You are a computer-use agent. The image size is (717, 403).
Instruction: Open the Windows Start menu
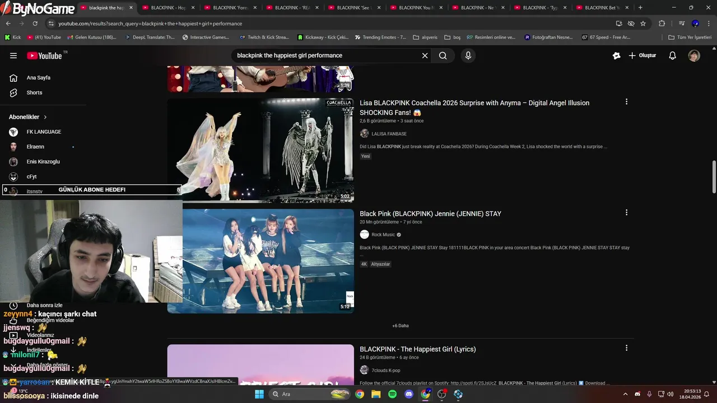tap(259, 394)
